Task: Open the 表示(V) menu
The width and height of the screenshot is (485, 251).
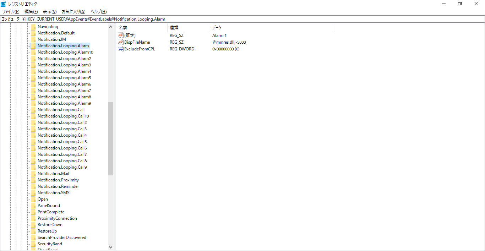Action: [x=50, y=12]
